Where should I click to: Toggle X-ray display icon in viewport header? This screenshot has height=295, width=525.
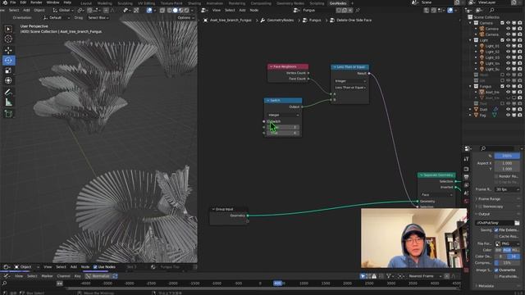pos(162,11)
